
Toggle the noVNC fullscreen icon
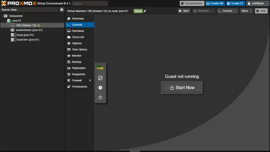tap(100, 78)
